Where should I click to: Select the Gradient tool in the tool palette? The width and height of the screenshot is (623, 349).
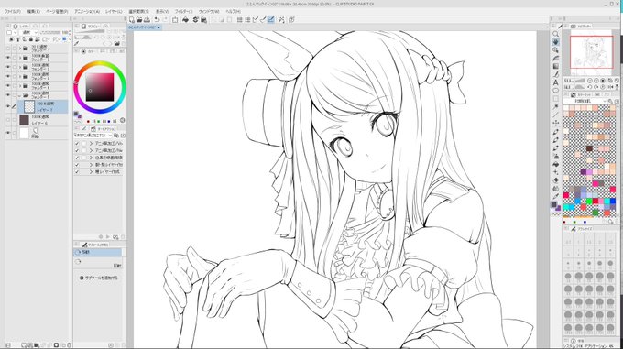(556, 66)
